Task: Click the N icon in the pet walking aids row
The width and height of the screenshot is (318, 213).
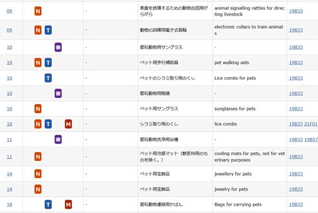Action: 38,63
